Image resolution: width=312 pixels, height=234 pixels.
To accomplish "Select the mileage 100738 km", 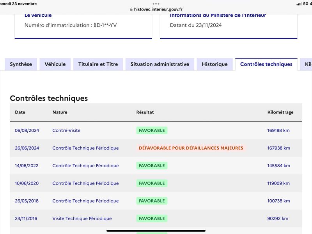I will pyautogui.click(x=278, y=201).
